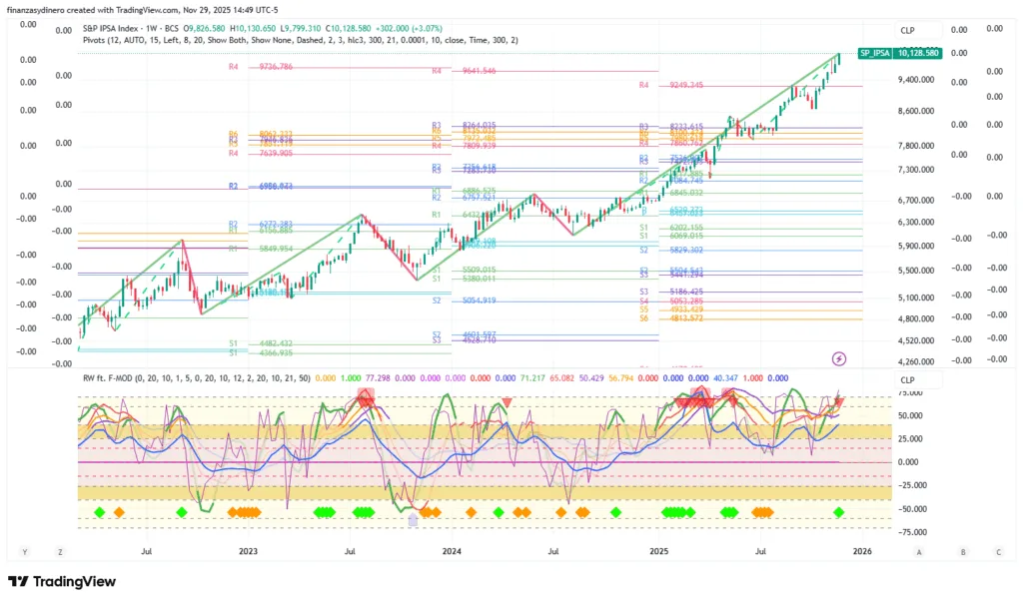Image resolution: width=1023 pixels, height=602 pixels.
Task: Click the red triangle marker near early 2024
Action: [x=507, y=401]
